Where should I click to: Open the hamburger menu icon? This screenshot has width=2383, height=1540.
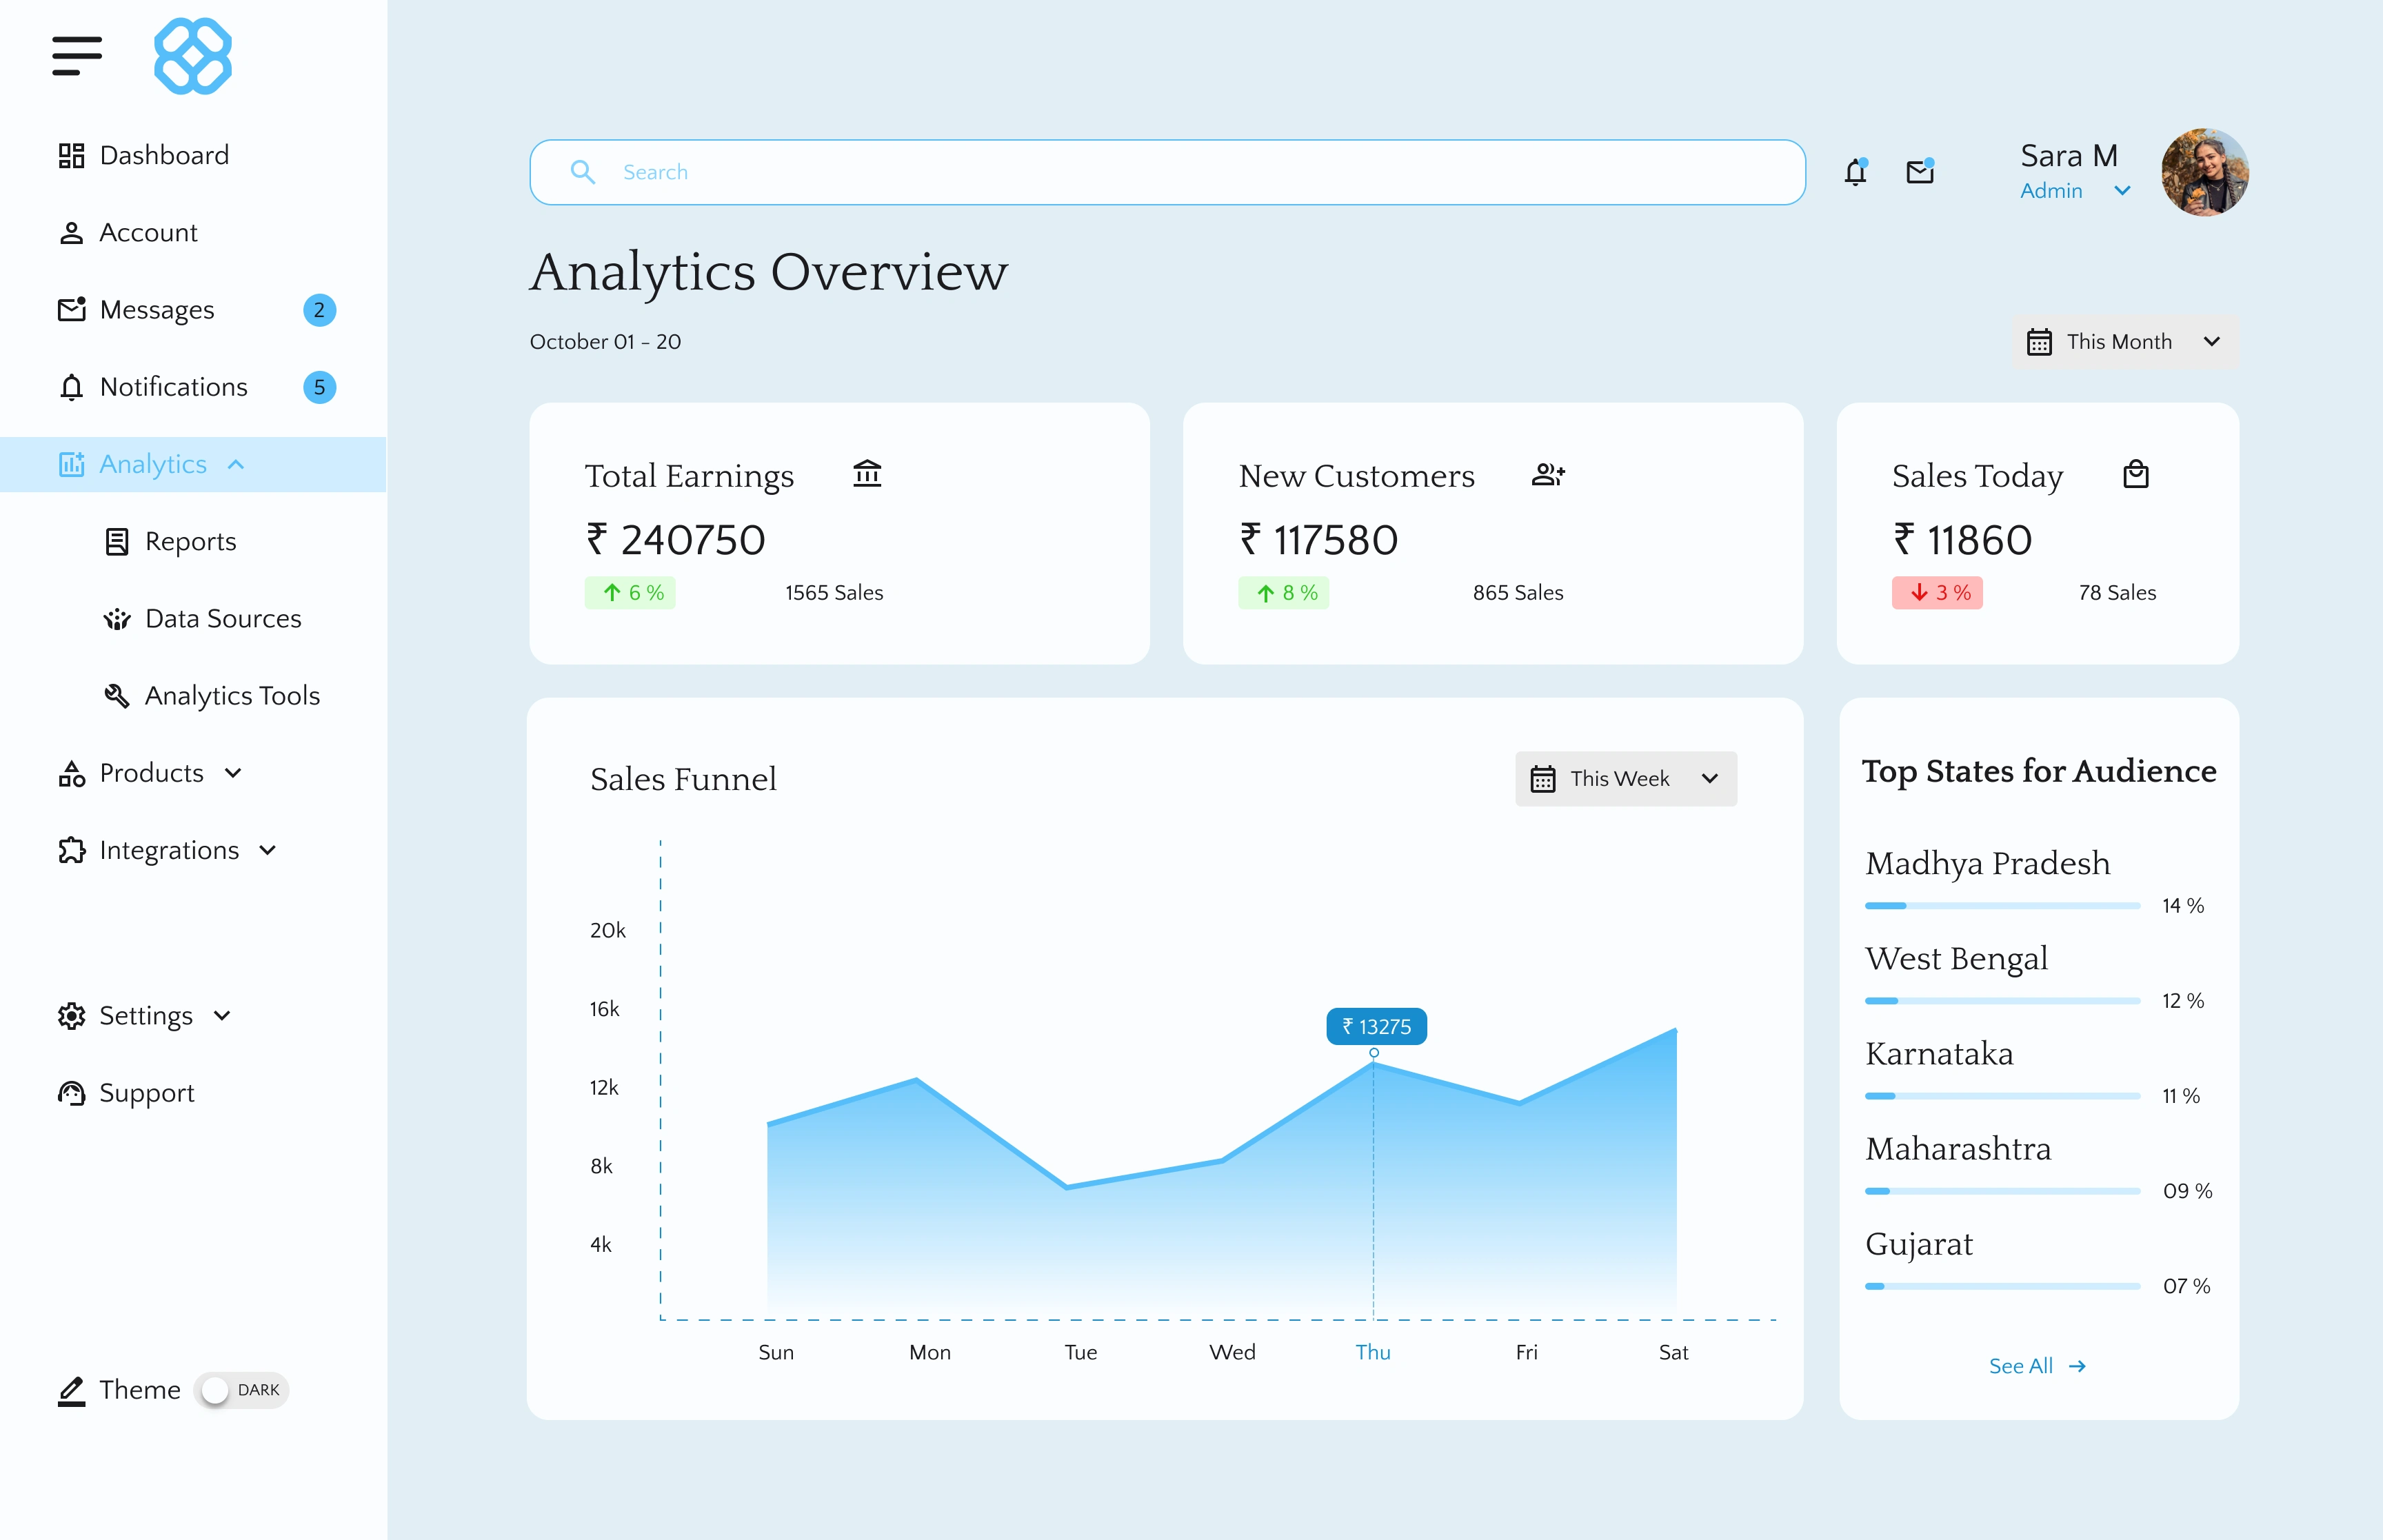pos(77,56)
